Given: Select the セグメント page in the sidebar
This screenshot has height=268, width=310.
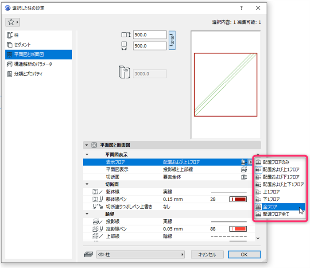Looking at the screenshot, I should tap(39, 45).
